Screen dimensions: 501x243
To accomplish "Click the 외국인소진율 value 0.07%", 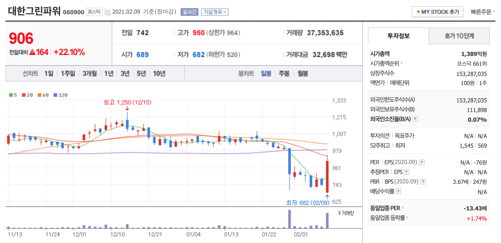I will coord(477,120).
